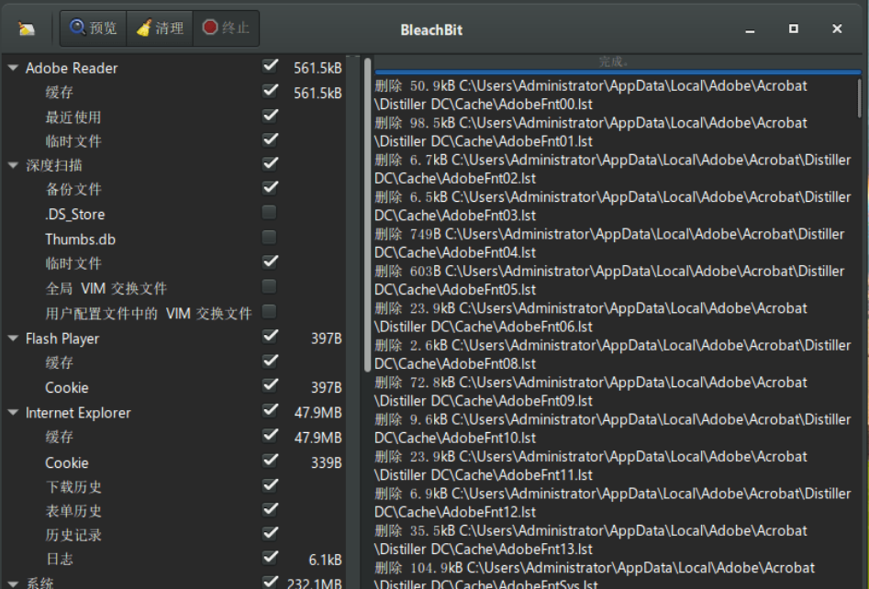
Task: Uncheck the 历史记录 checkbox
Action: 270,534
